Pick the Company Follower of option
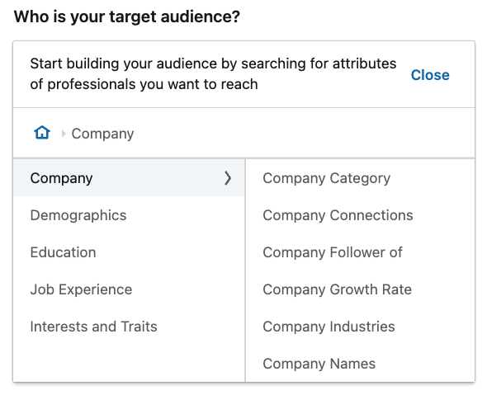 333,252
